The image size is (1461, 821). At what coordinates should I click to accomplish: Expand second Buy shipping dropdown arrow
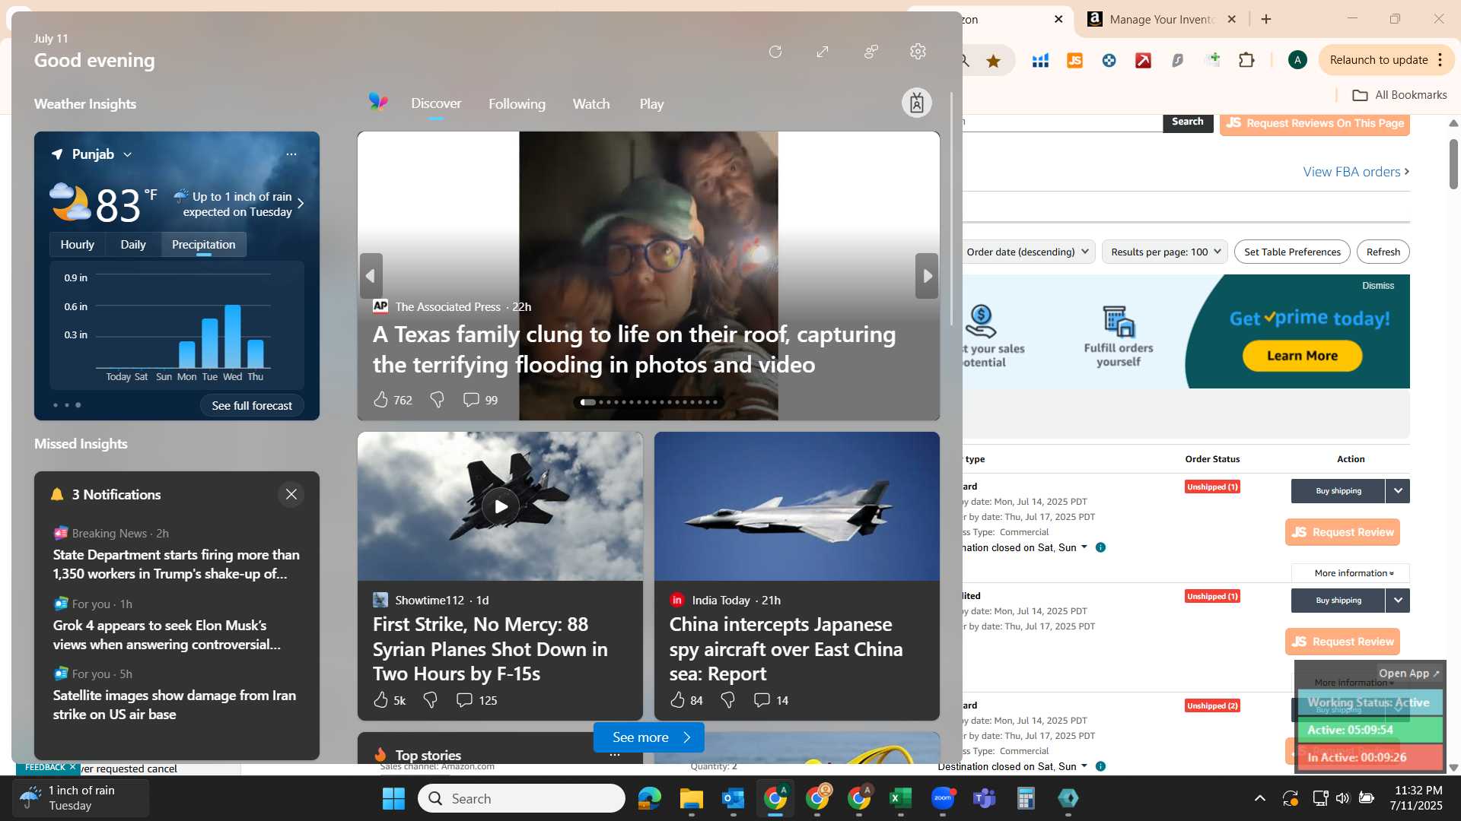[1398, 601]
